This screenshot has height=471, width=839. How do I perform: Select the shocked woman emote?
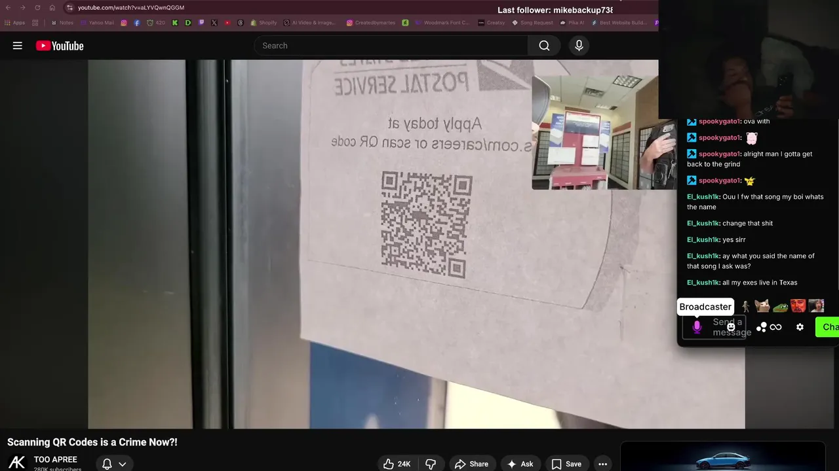click(x=816, y=305)
